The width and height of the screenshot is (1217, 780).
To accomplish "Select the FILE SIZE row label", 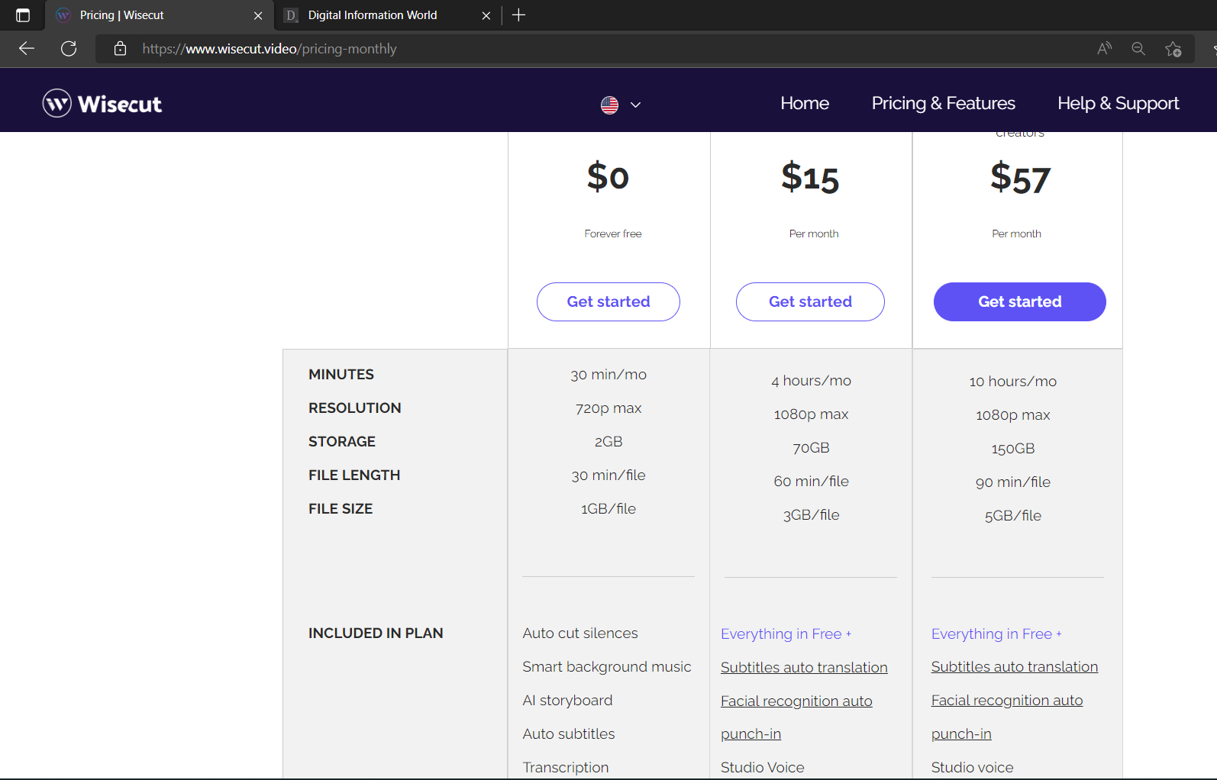I will click(341, 508).
